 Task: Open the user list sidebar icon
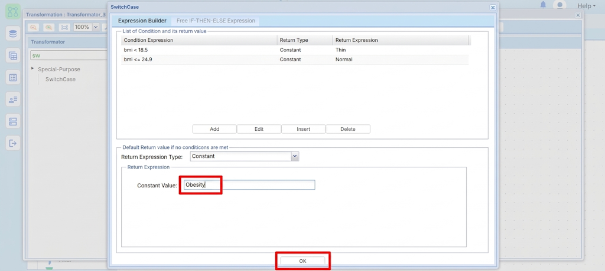(x=13, y=100)
